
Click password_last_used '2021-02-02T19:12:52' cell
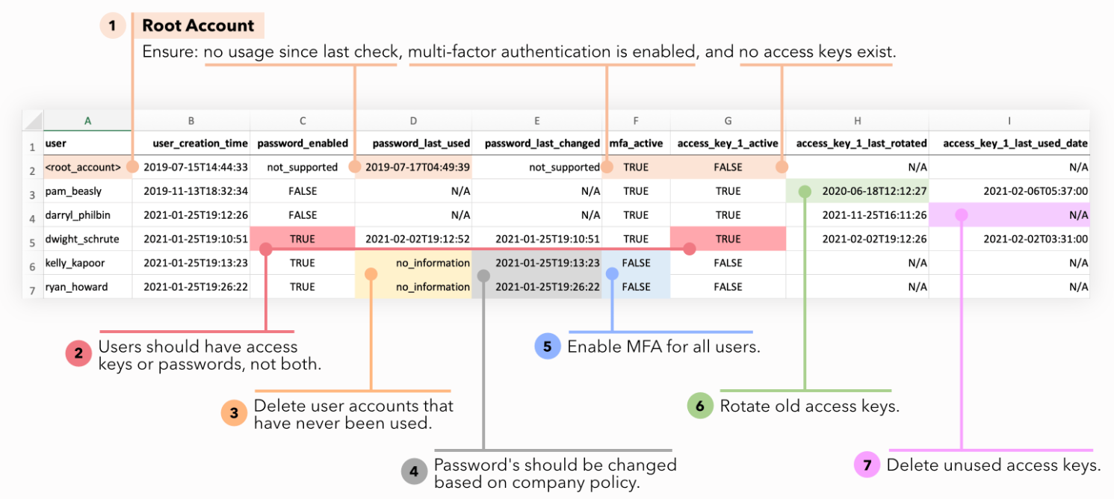pos(413,239)
